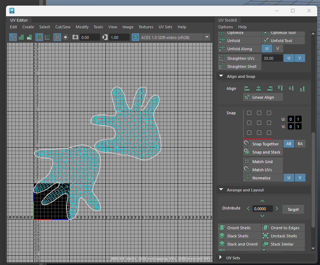Click the Orient Shells button

(x=240, y=227)
